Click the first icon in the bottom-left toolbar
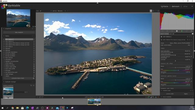Viewport: 195px width, 110px height. click(x=37, y=97)
